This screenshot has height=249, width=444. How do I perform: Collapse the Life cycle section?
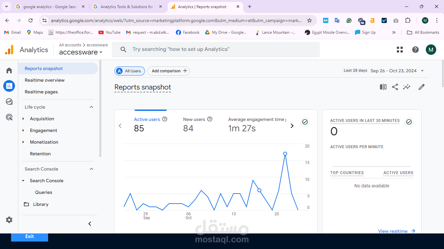[x=91, y=107]
